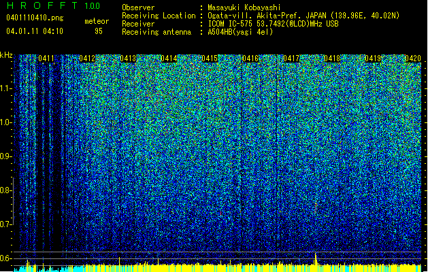The height and width of the screenshot is (272, 428).
Task: Click the 1.1 kHz axis label
Action: [5, 88]
